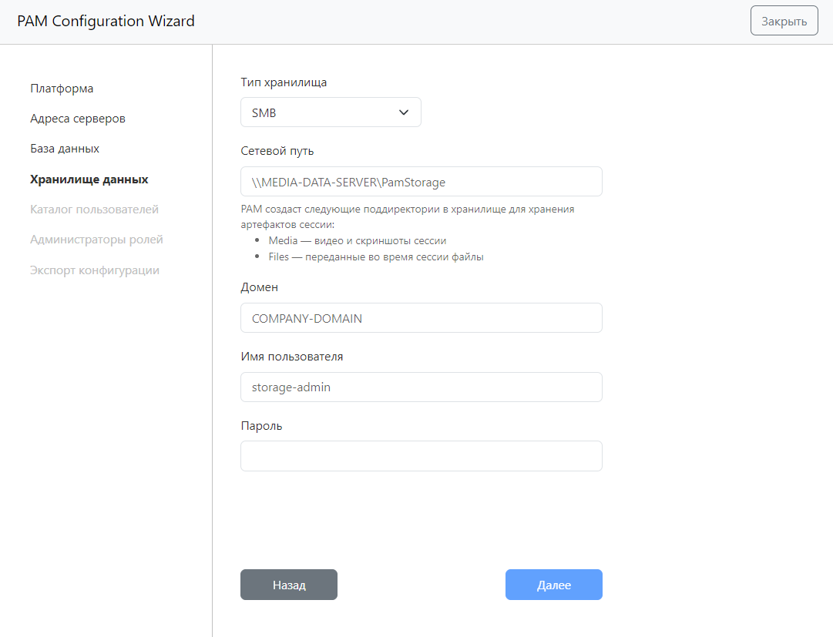The width and height of the screenshot is (833, 637).
Task: Click the Media subdirectory hint line
Action: (x=357, y=240)
